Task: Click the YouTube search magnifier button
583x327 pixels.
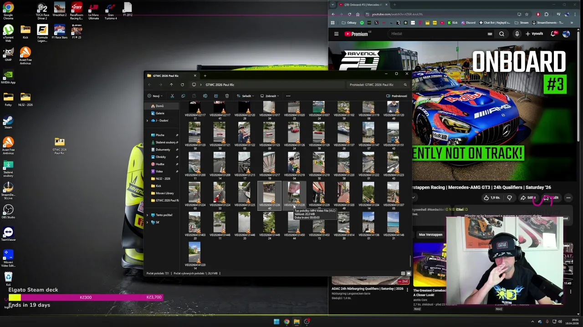Action: (x=501, y=34)
